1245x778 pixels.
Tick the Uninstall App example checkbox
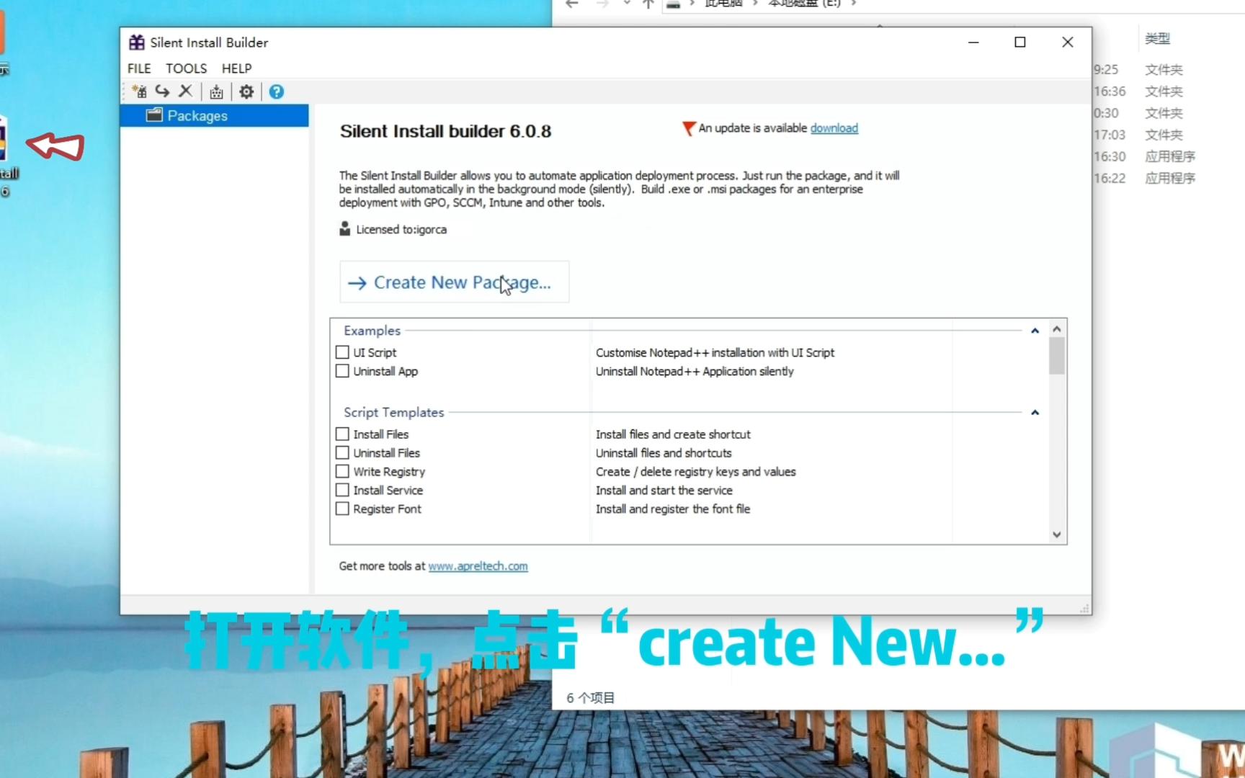pyautogui.click(x=342, y=371)
